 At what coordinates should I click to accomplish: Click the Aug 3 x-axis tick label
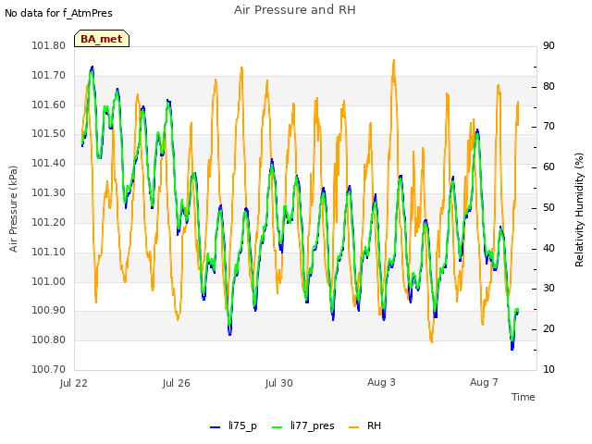point(381,382)
